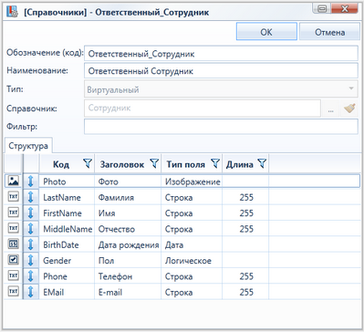Screen dimensions: 364x332
Task: Click the reorder arrow in Photo row
Action: pyautogui.click(x=31, y=182)
